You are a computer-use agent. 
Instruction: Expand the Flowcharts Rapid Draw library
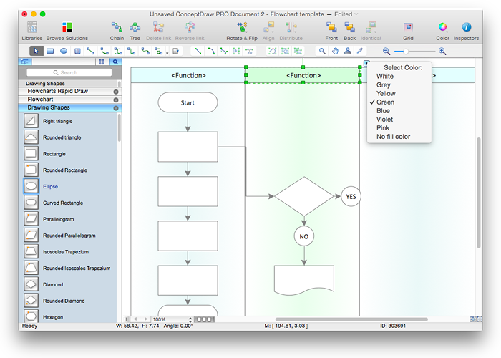pos(57,91)
